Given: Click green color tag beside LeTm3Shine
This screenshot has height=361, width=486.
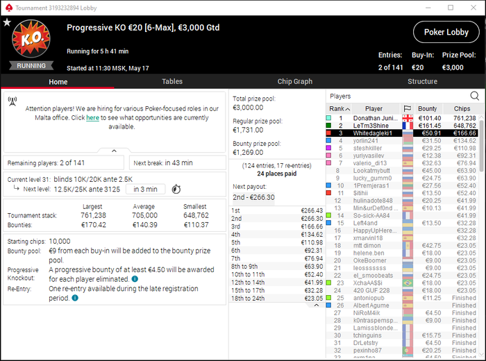Looking at the screenshot, I should [328, 126].
